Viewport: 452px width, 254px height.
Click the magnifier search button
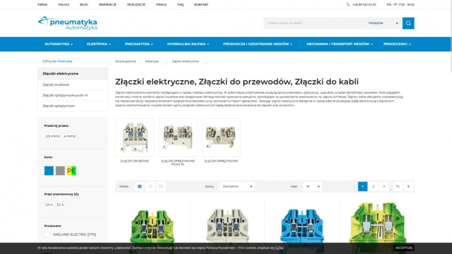tap(408, 23)
